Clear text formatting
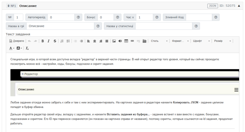245x132 pixels. (27, 48)
